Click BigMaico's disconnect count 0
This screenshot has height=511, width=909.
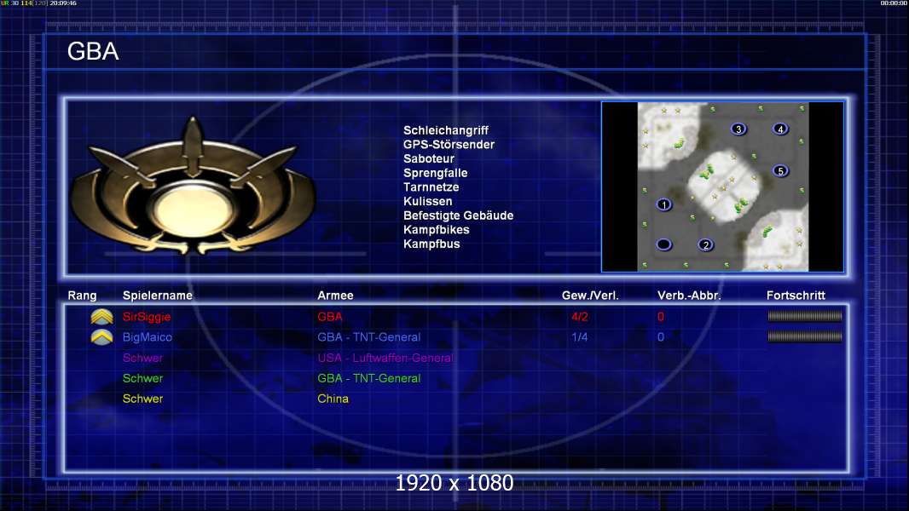coord(660,336)
